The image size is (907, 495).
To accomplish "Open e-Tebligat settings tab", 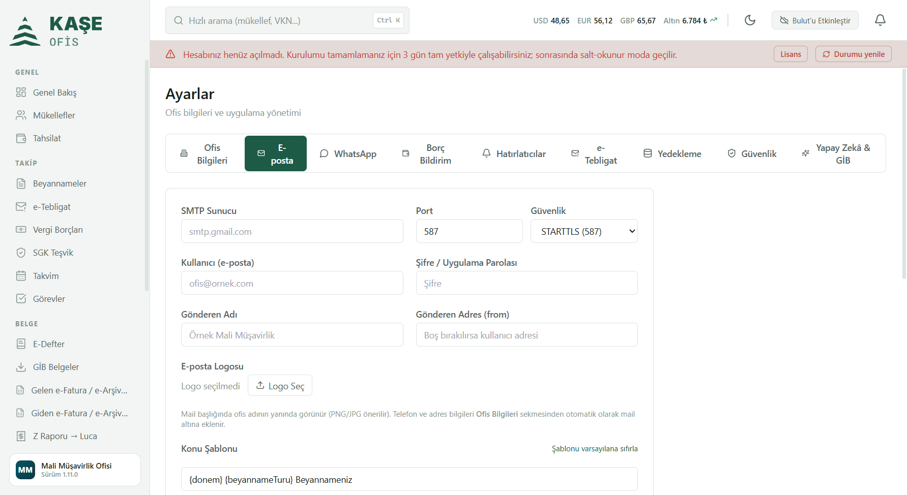I will 594,153.
